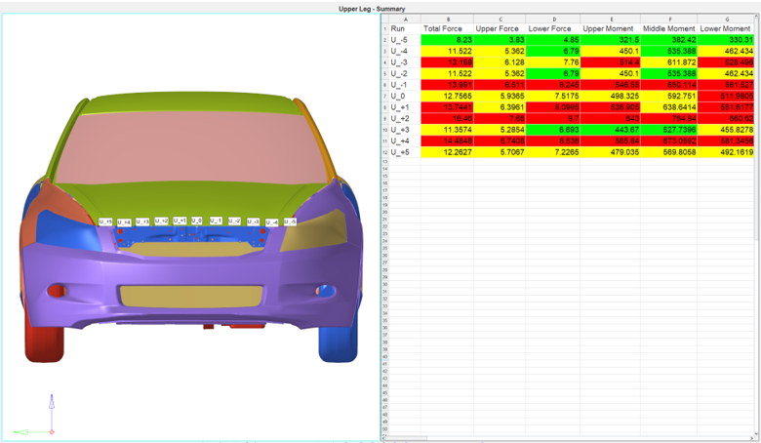761x443 pixels.
Task: Select column letter D in spreadsheet
Action: (x=554, y=19)
